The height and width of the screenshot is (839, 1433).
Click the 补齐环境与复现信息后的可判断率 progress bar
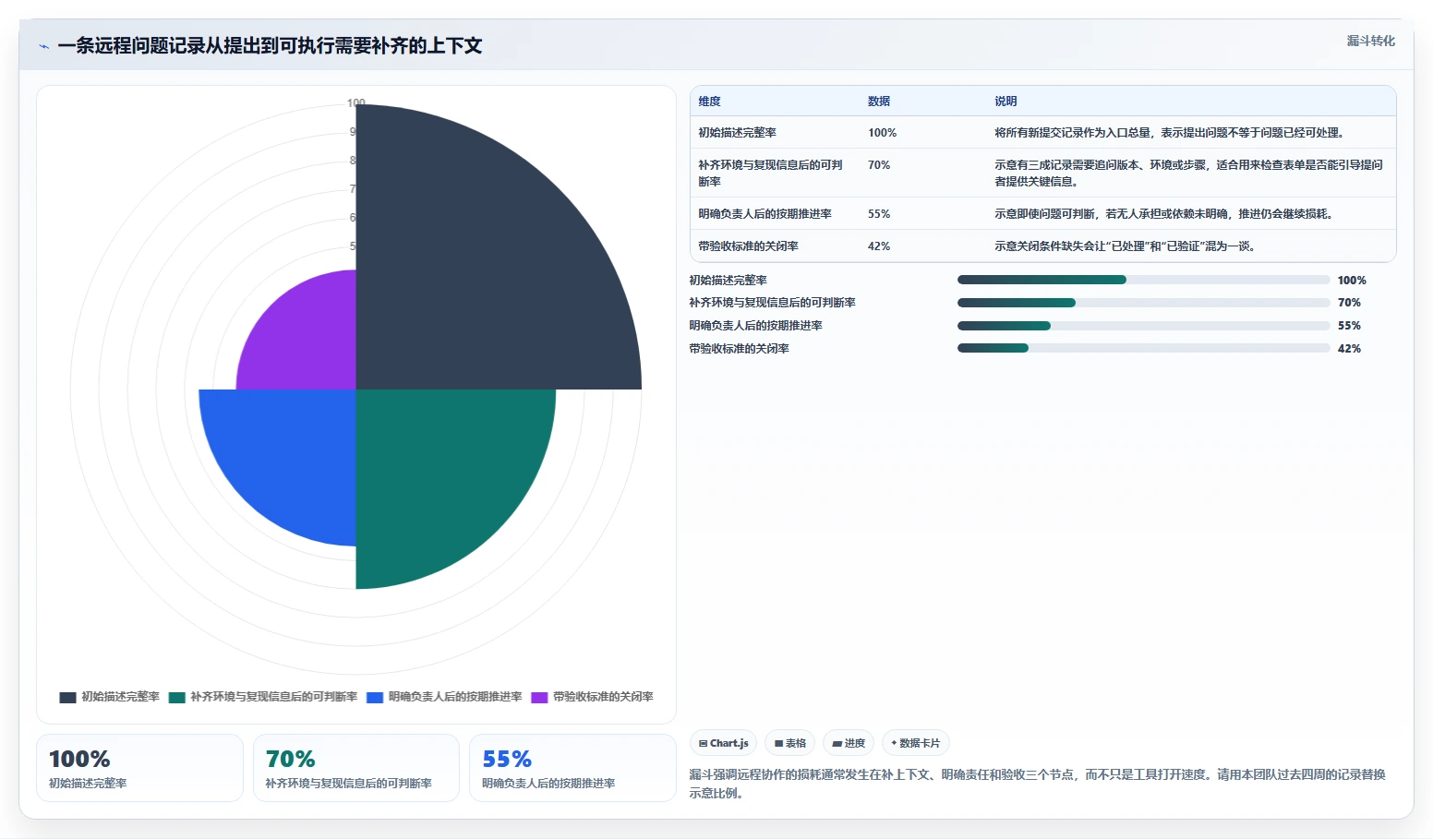[x=1143, y=303]
